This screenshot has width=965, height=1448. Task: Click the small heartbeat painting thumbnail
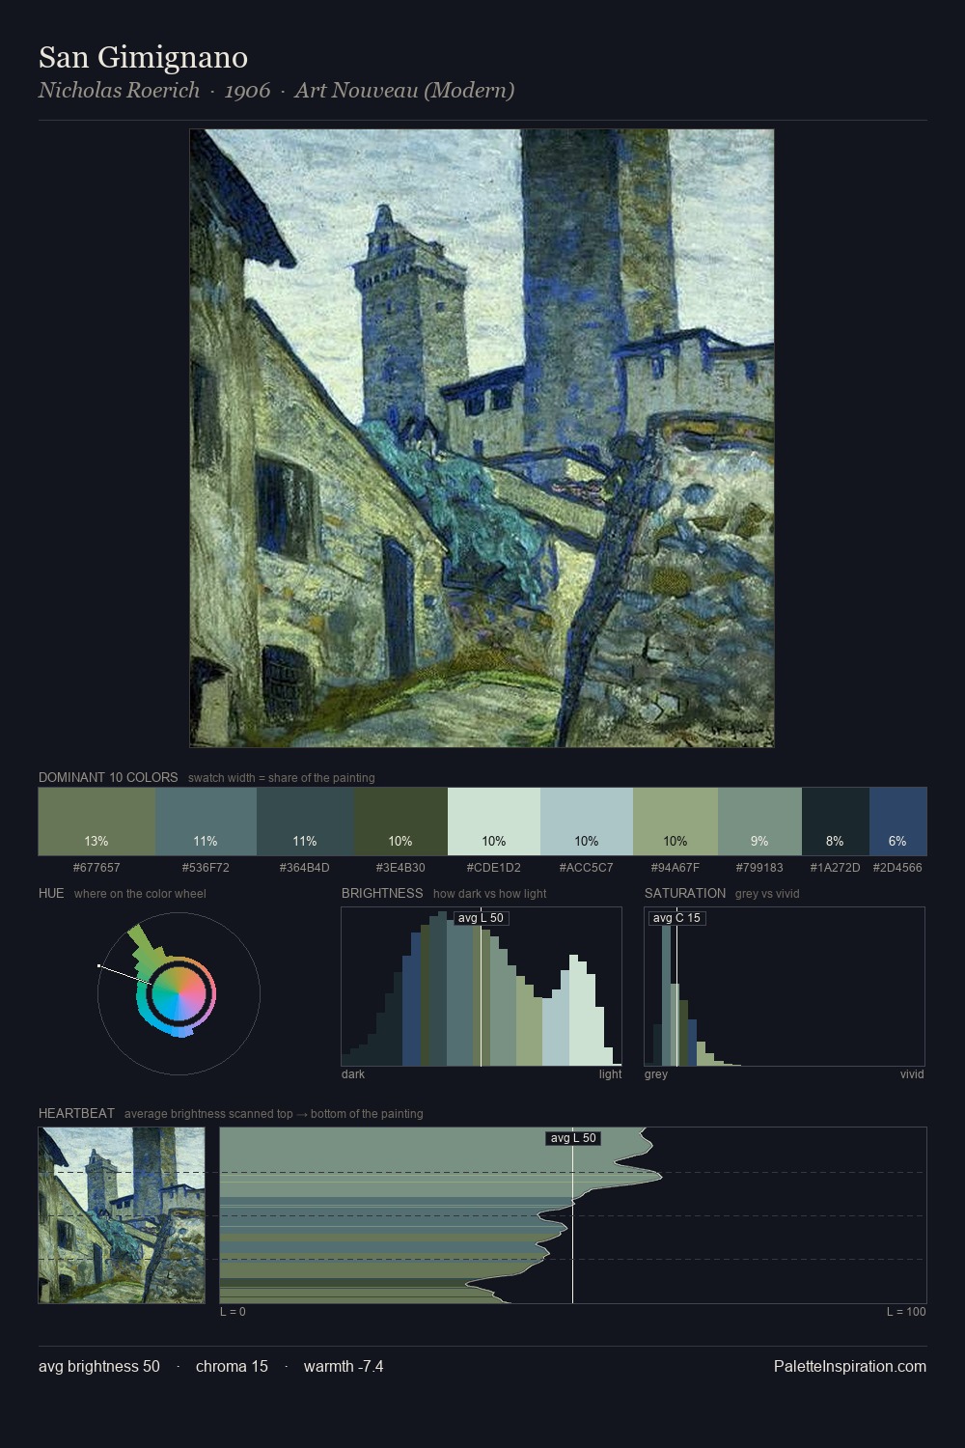click(122, 1215)
